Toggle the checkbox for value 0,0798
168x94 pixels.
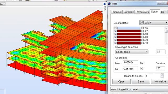point(115,34)
